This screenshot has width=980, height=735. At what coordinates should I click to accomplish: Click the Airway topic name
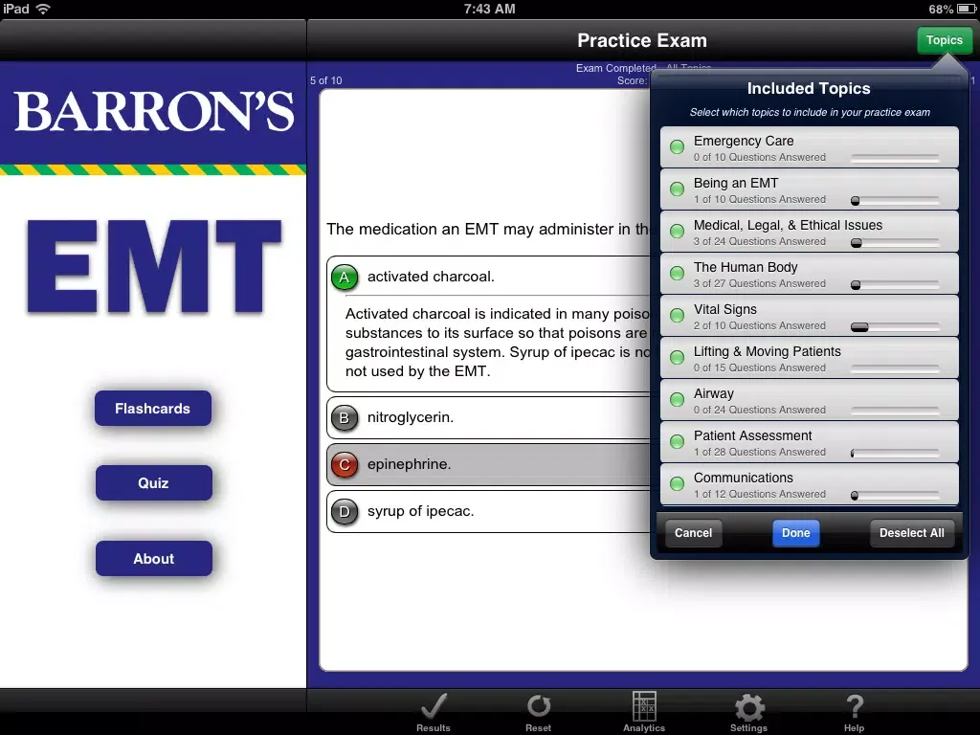pyautogui.click(x=713, y=393)
